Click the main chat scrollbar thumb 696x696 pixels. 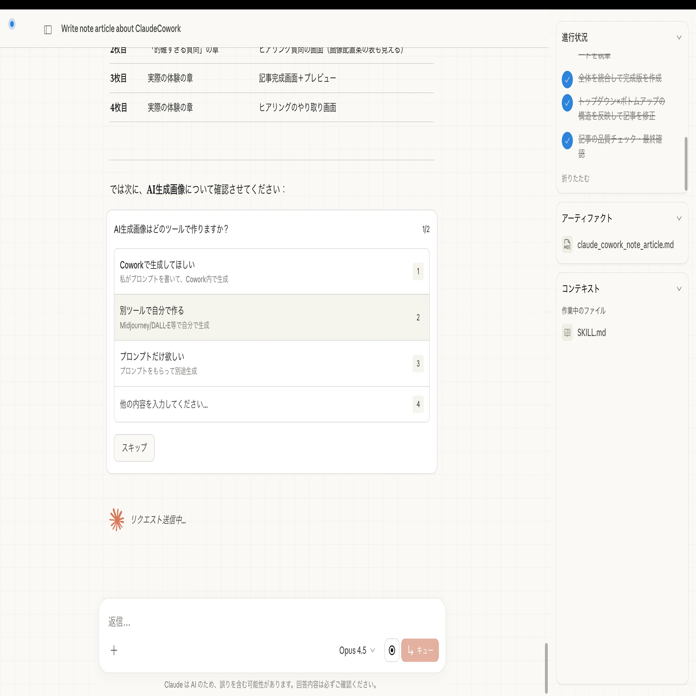coord(546,668)
